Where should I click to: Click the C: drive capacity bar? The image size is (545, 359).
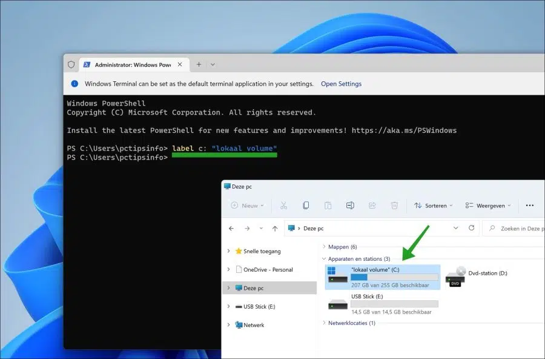tap(394, 277)
